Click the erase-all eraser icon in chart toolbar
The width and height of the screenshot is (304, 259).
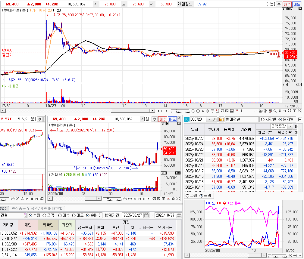265,111
